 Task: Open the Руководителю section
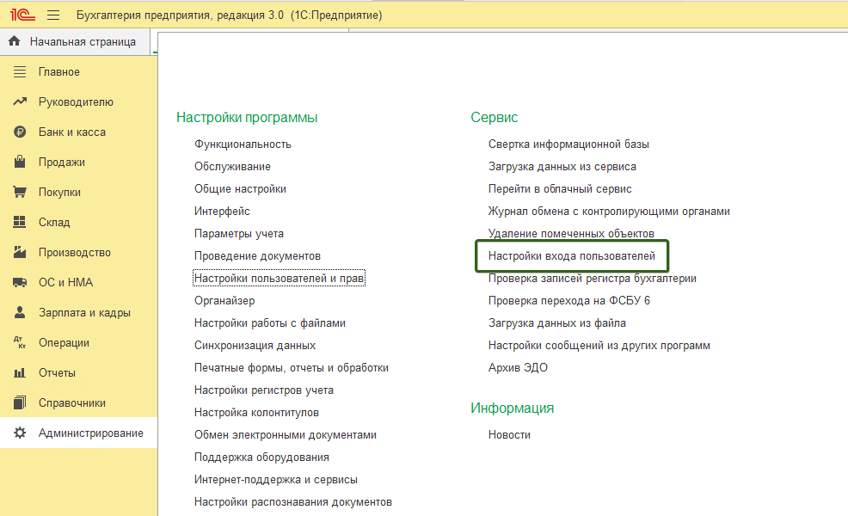(x=76, y=102)
